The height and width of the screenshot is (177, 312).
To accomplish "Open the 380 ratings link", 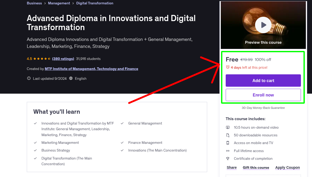I will point(63,59).
